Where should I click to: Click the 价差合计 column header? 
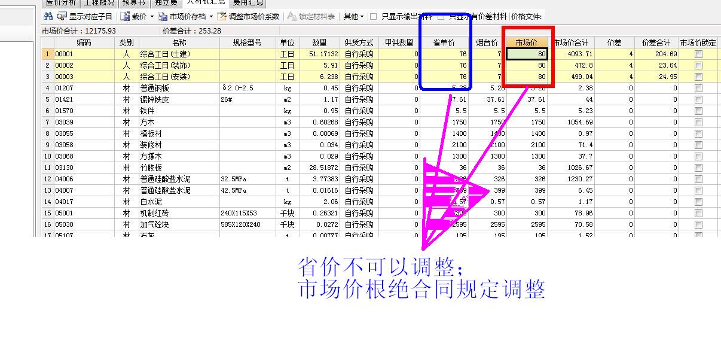(x=656, y=42)
